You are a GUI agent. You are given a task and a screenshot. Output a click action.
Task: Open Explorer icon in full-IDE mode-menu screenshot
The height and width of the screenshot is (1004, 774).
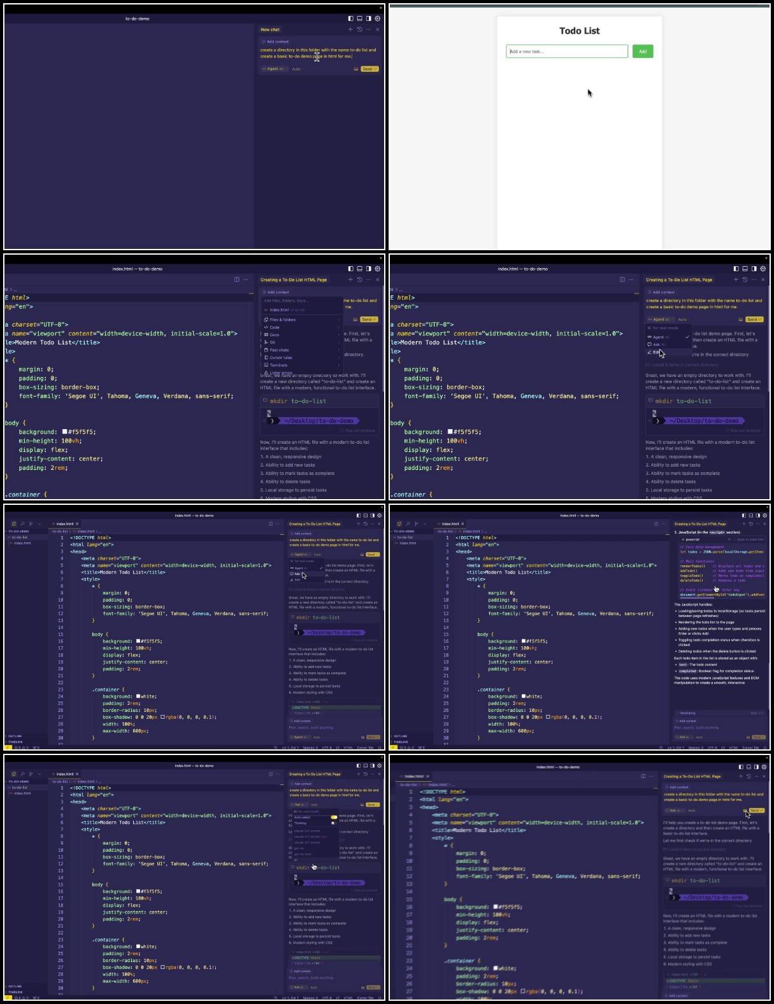click(x=13, y=524)
